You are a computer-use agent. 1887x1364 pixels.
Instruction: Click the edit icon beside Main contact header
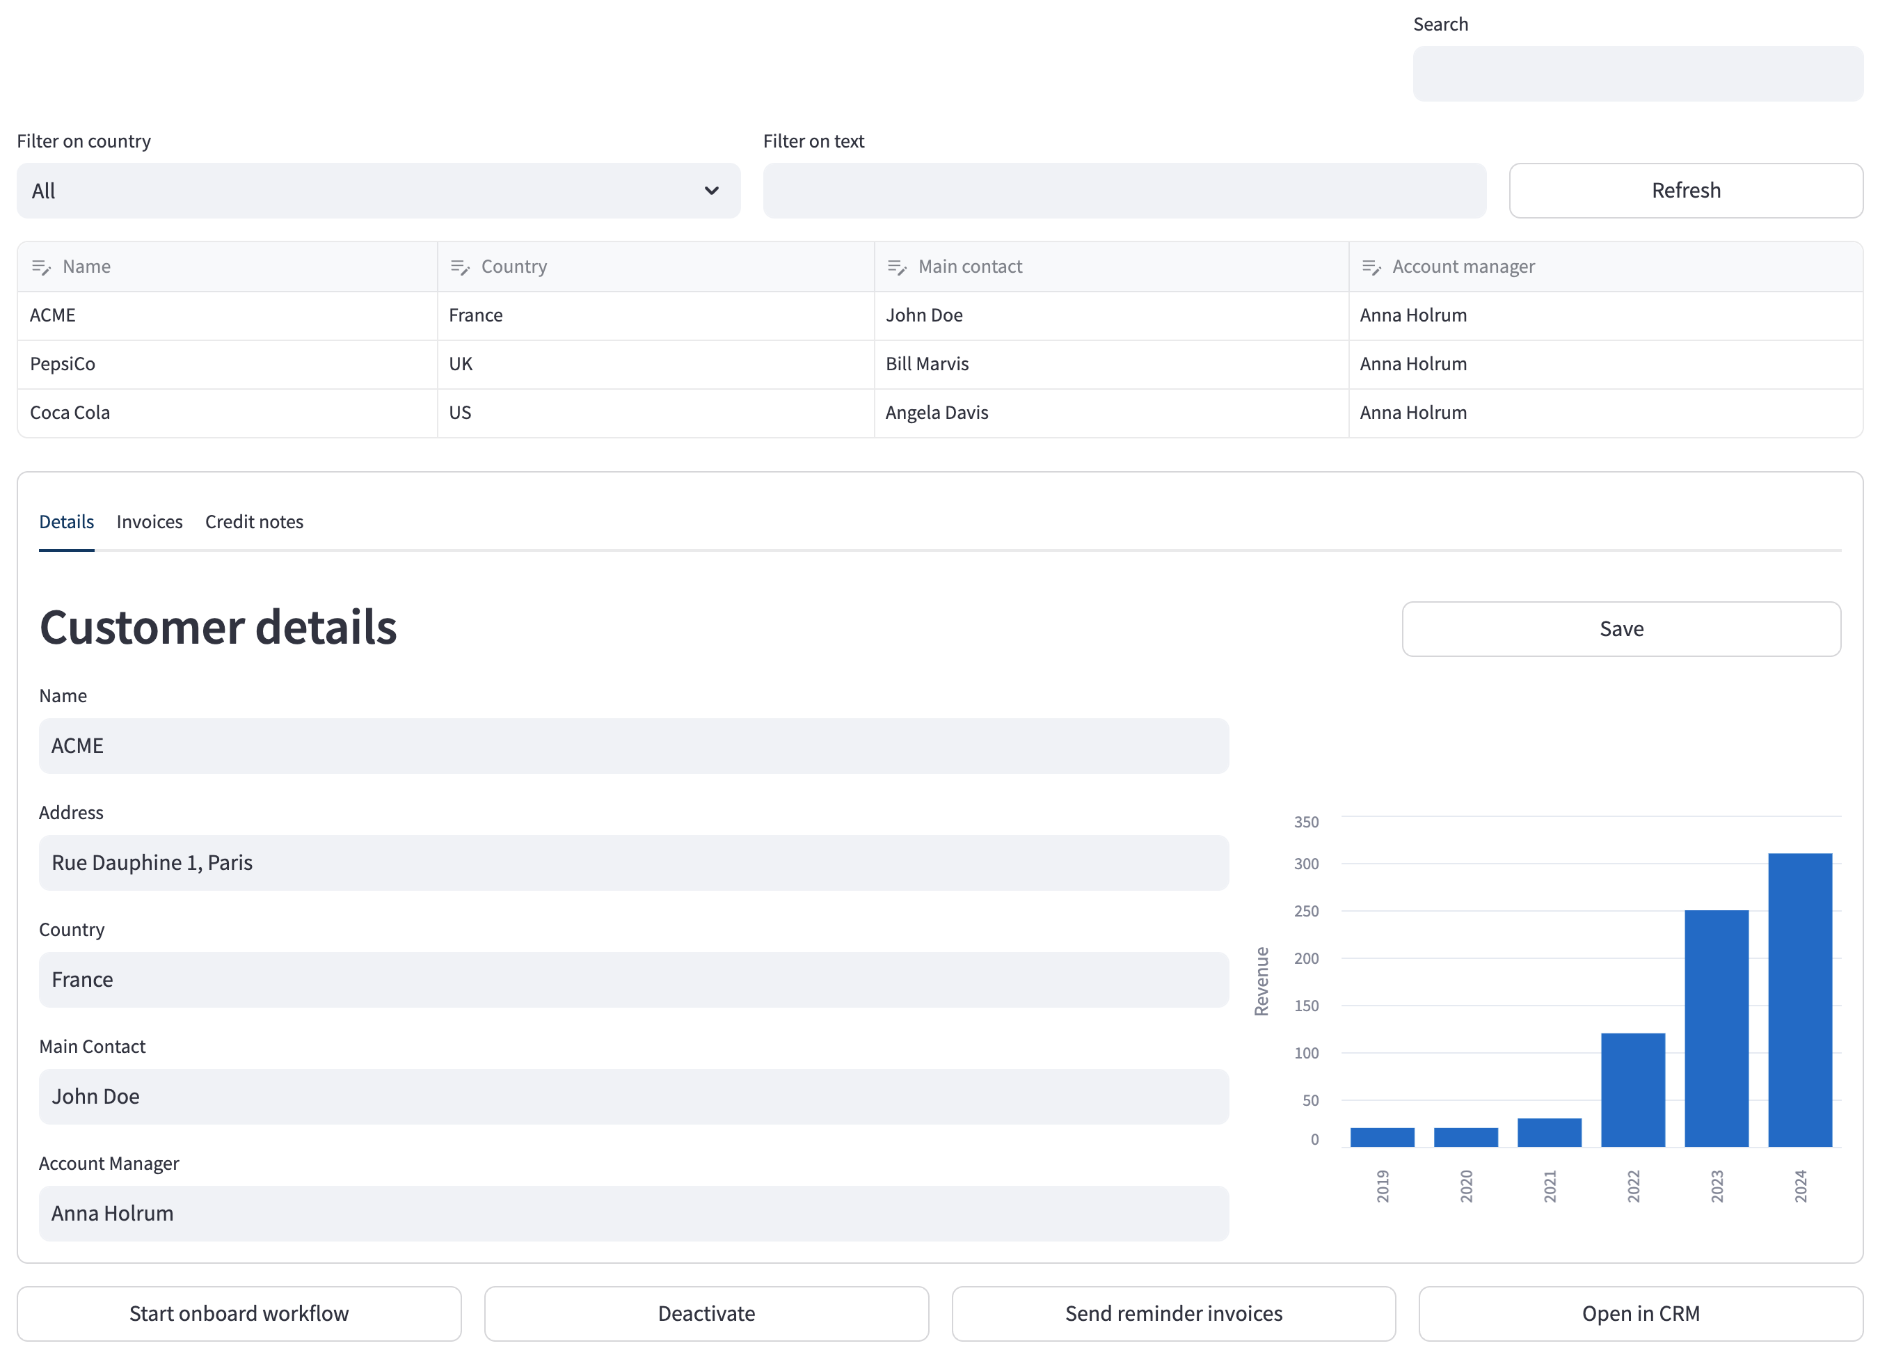tap(896, 267)
